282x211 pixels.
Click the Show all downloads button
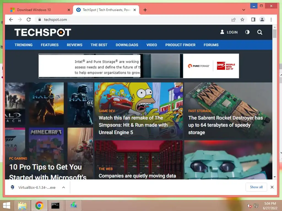point(256,187)
